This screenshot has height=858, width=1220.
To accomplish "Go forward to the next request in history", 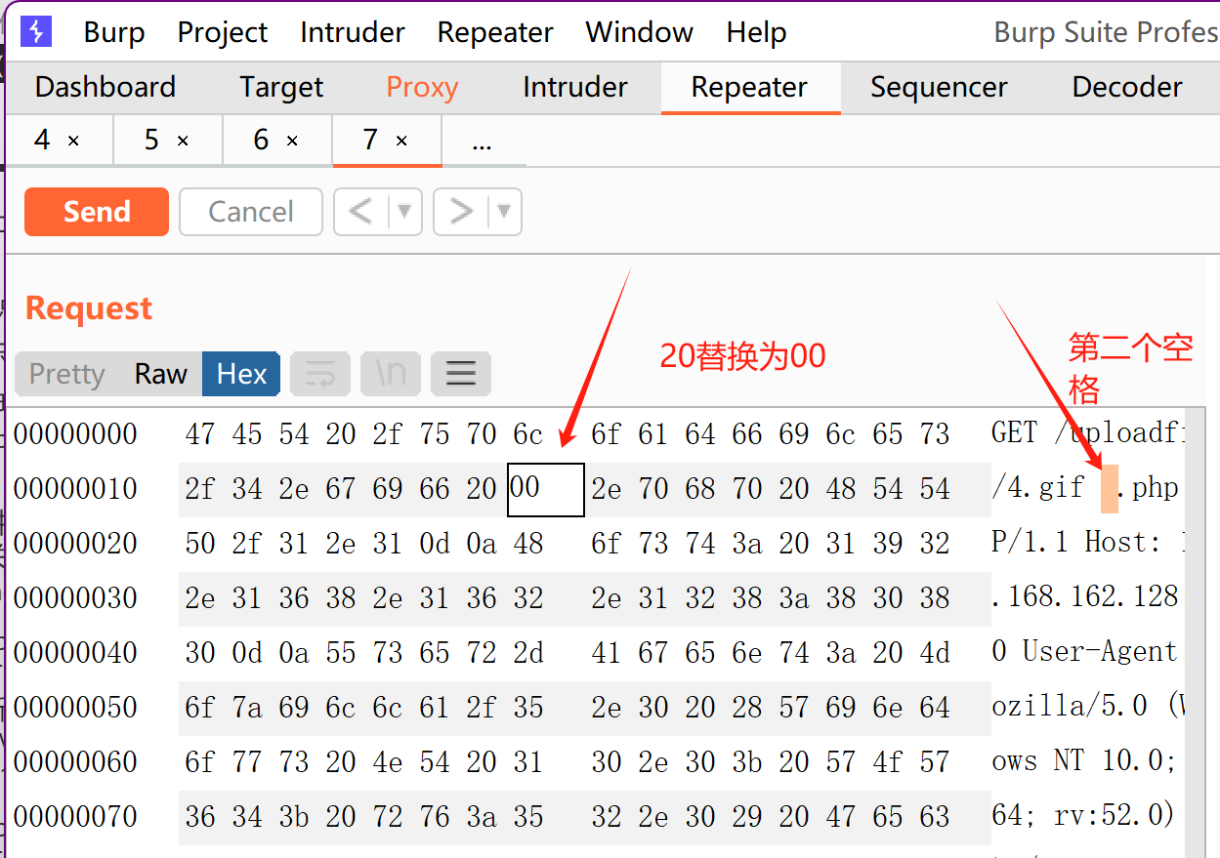I will pyautogui.click(x=460, y=212).
